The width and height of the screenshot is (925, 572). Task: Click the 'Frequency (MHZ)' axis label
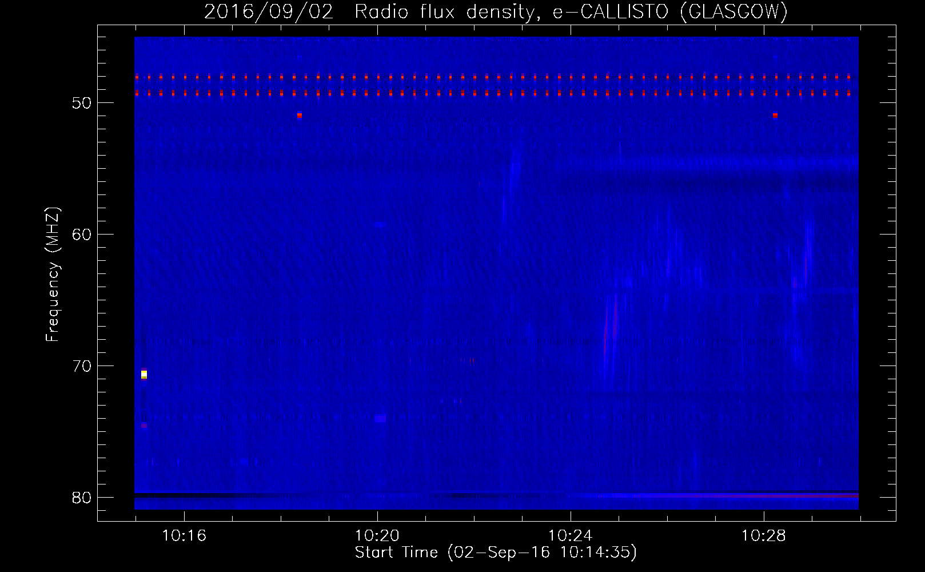pyautogui.click(x=52, y=275)
